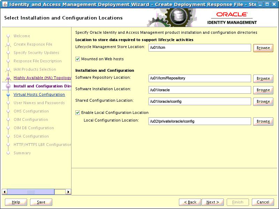Click left arrow of sidebar scrollbar

tap(5, 192)
